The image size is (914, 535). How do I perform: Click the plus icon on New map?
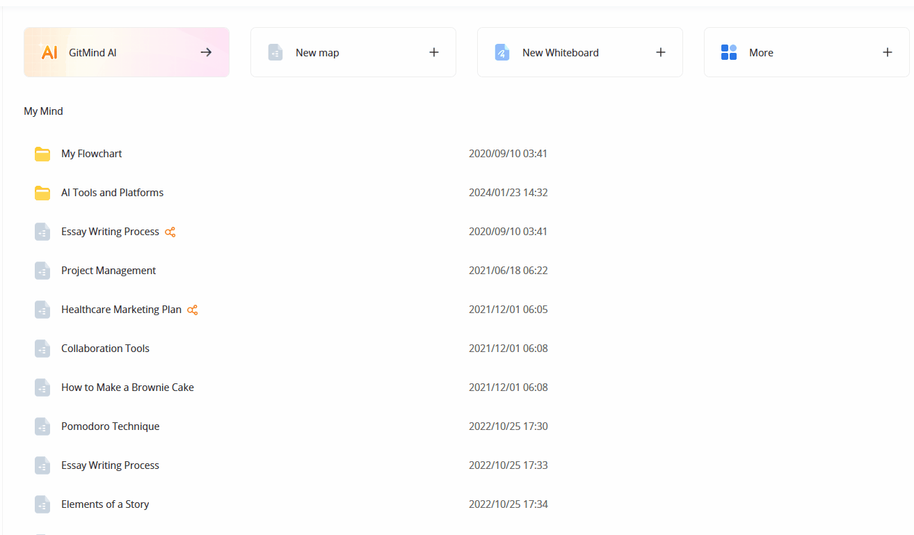(x=434, y=52)
